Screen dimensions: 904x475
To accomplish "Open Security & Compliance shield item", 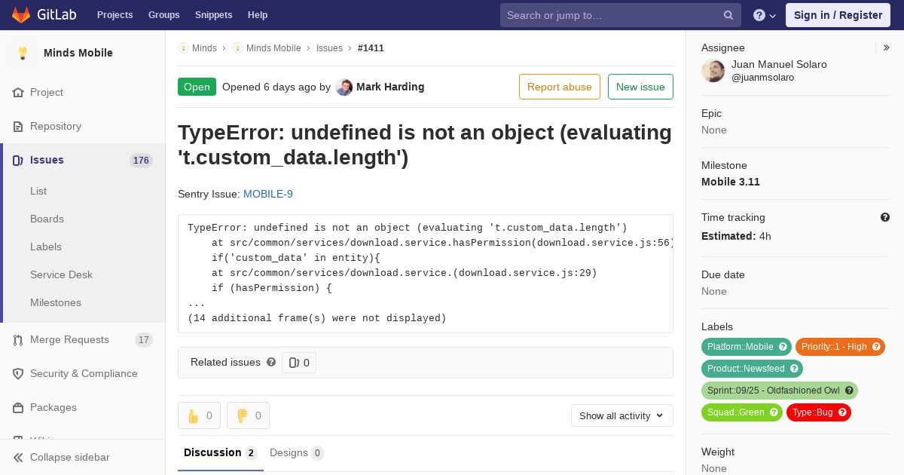I will tap(83, 373).
